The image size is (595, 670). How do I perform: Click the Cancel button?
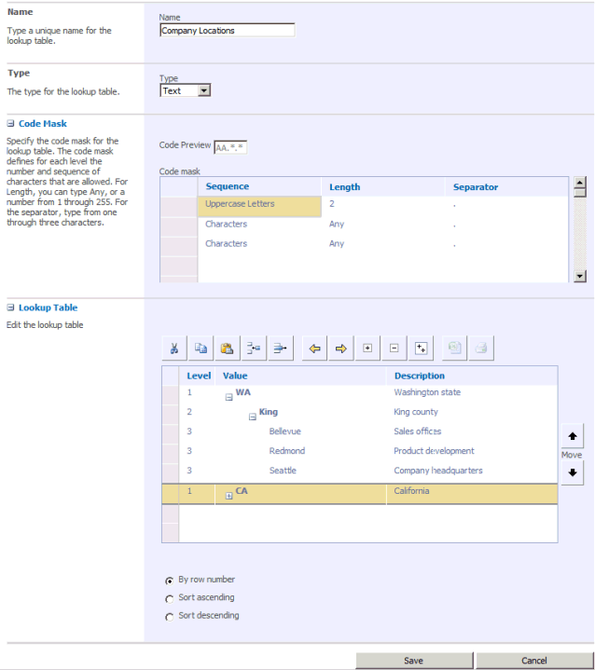[x=534, y=661]
